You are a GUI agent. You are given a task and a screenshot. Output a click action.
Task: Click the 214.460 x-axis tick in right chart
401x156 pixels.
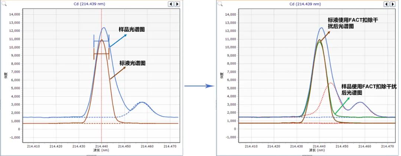coord(365,146)
